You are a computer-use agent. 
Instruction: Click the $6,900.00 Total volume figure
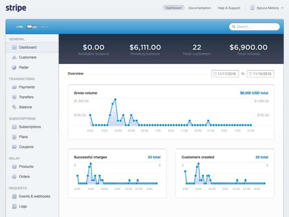(249, 48)
